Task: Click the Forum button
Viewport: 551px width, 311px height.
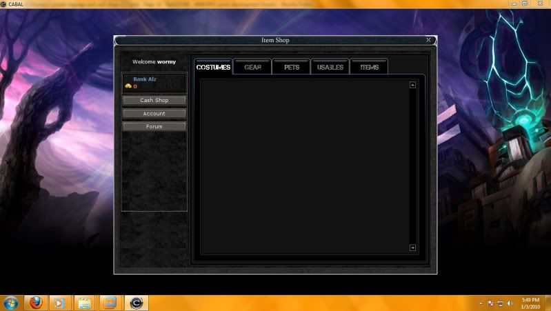Action: click(x=154, y=126)
